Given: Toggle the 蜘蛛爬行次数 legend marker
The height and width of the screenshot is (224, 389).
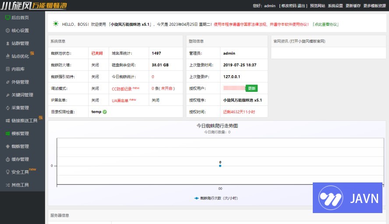Looking at the screenshot, I should [x=196, y=198].
